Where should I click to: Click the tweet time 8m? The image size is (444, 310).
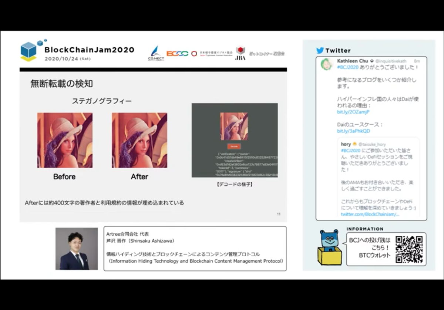pos(417,61)
